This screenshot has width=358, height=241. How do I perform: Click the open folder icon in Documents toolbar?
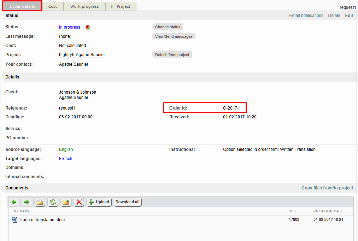tap(40, 202)
